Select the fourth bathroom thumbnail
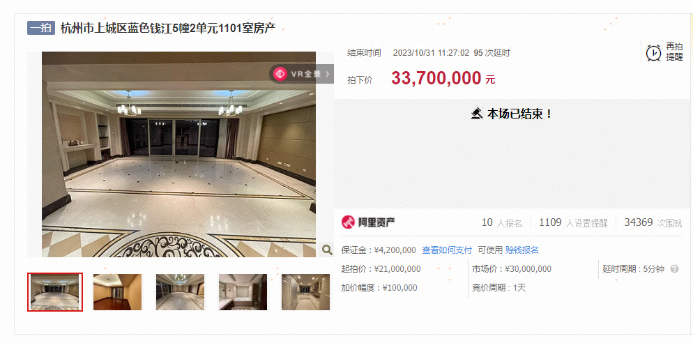 click(243, 291)
